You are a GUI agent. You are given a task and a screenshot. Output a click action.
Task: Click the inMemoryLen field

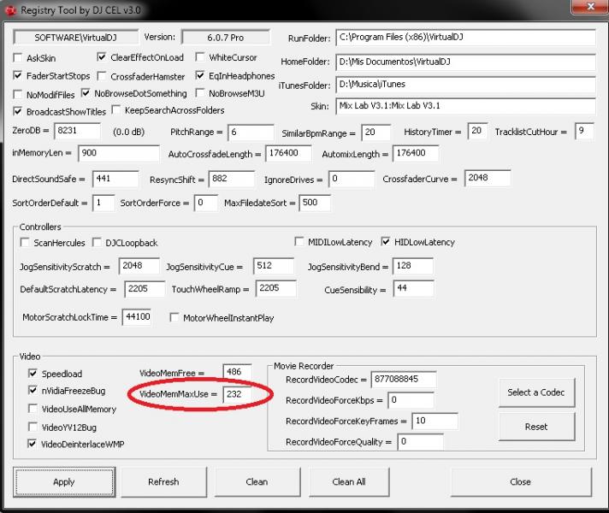[119, 153]
